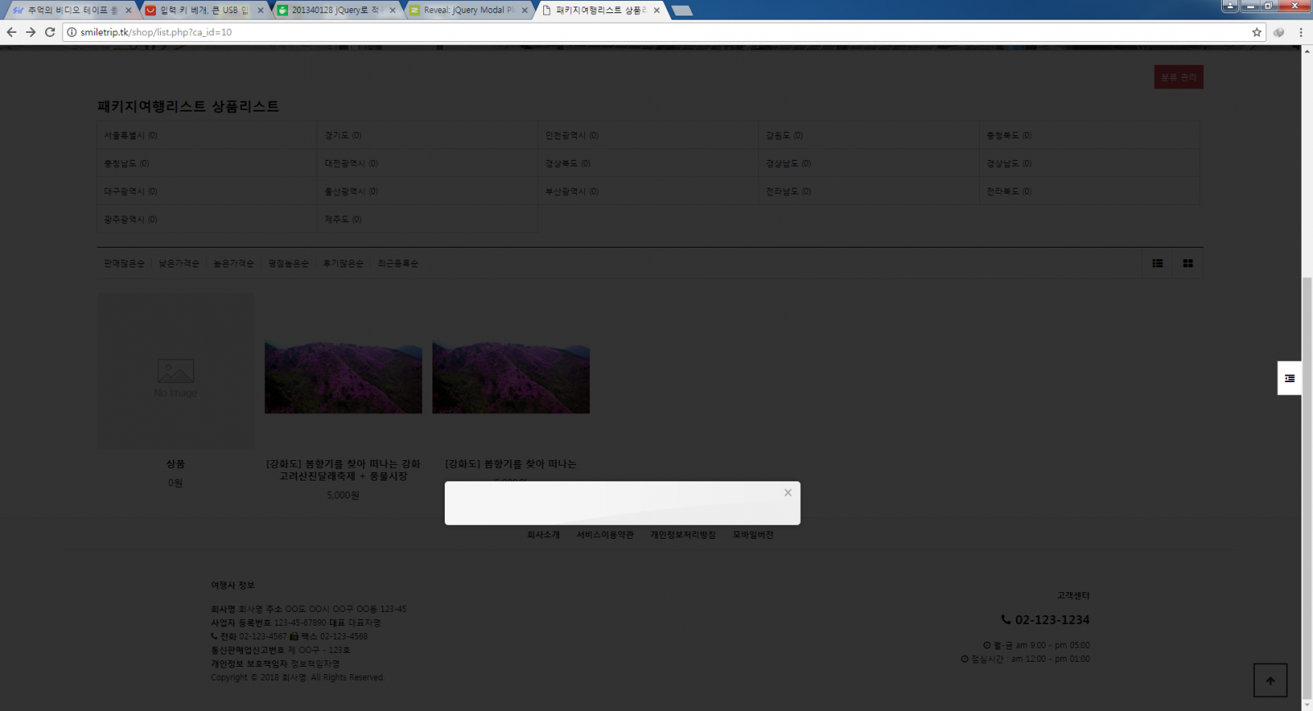1313x711 pixels.
Task: Open footer 모바일버전 link
Action: (753, 535)
